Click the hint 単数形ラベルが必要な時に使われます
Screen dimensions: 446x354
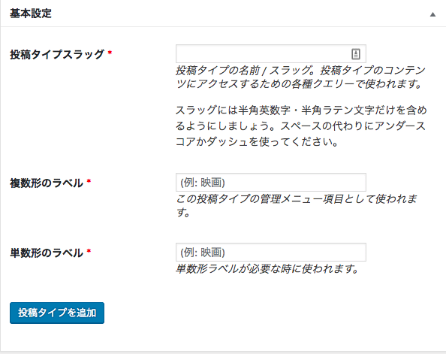point(267,268)
